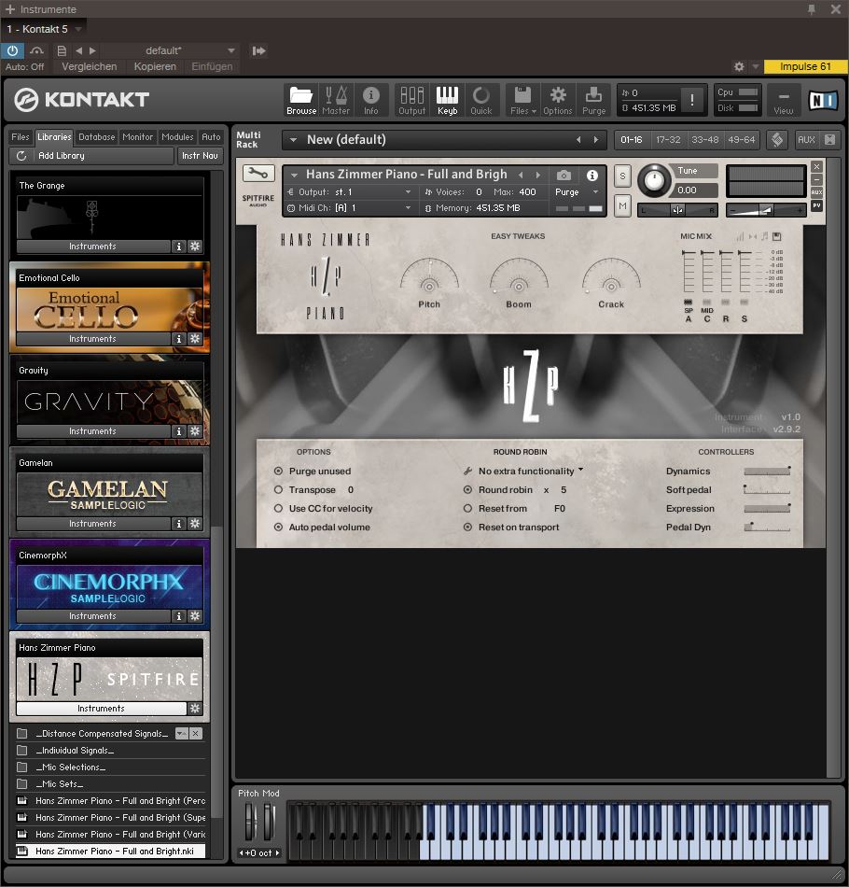Open Gamelan Instruments button
849x887 pixels.
[93, 523]
